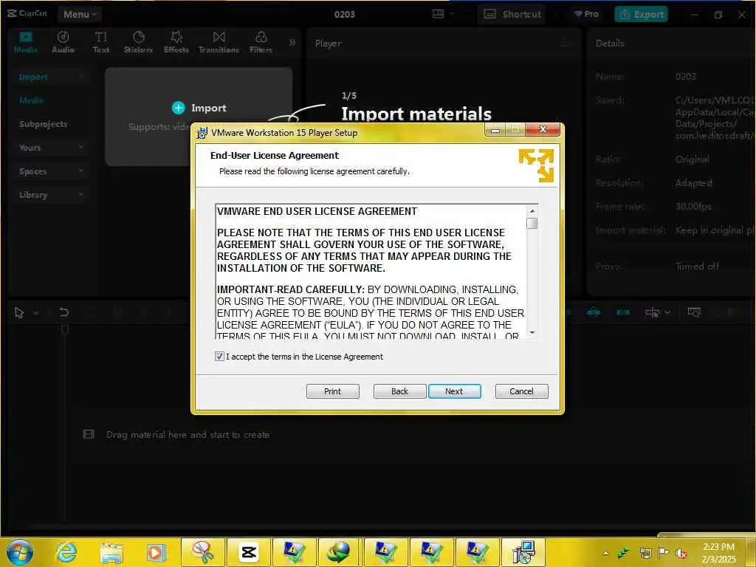
Task: Open Internet Download Manager taskbar icon
Action: point(340,552)
